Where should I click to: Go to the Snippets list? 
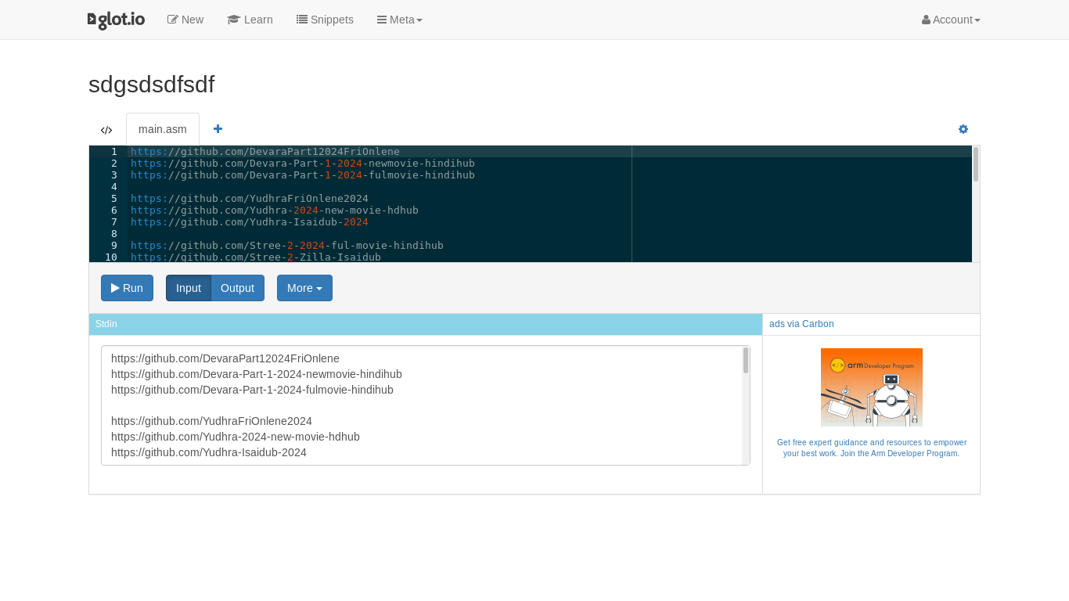point(325,20)
